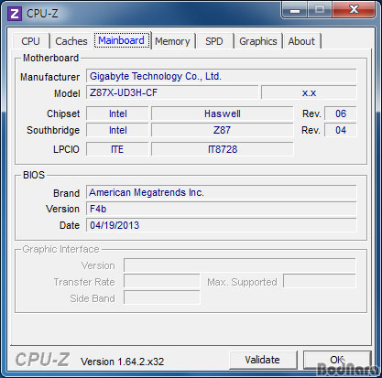Click the model revision x.x field
Screen dimensions: 382x378
[x=309, y=92]
